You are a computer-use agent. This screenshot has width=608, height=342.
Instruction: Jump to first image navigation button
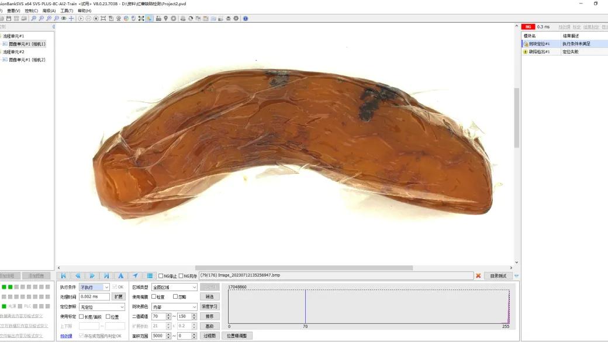pos(64,276)
